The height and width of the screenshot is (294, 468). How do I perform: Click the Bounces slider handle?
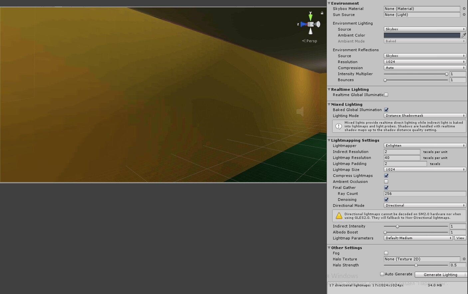(x=385, y=80)
